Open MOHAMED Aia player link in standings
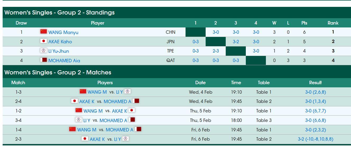 (x=64, y=61)
